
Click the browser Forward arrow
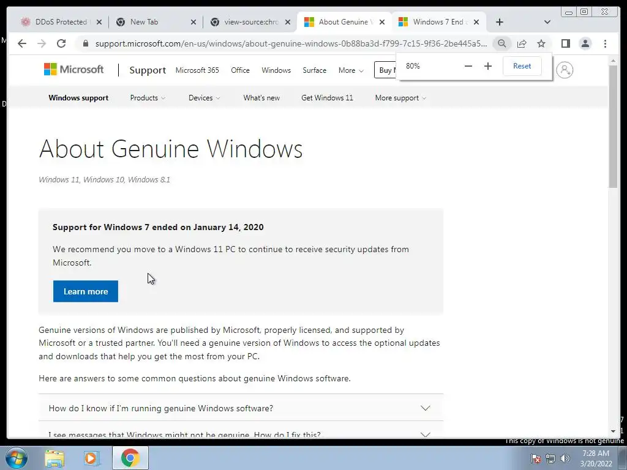(42, 43)
